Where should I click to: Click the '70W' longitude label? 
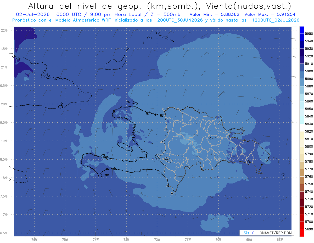coord(218,240)
